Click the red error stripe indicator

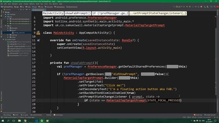(x=216, y=17)
